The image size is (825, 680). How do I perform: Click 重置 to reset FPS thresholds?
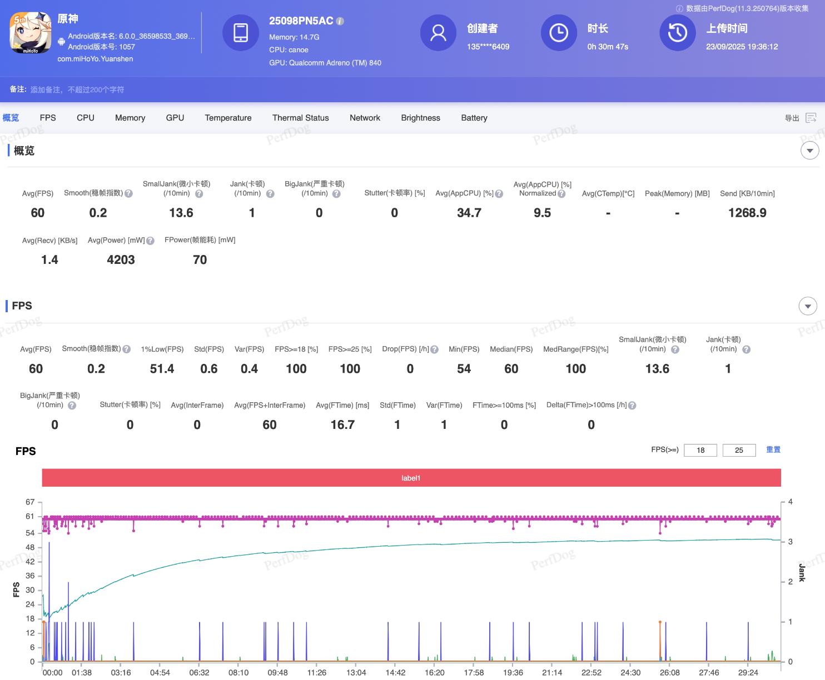[773, 449]
